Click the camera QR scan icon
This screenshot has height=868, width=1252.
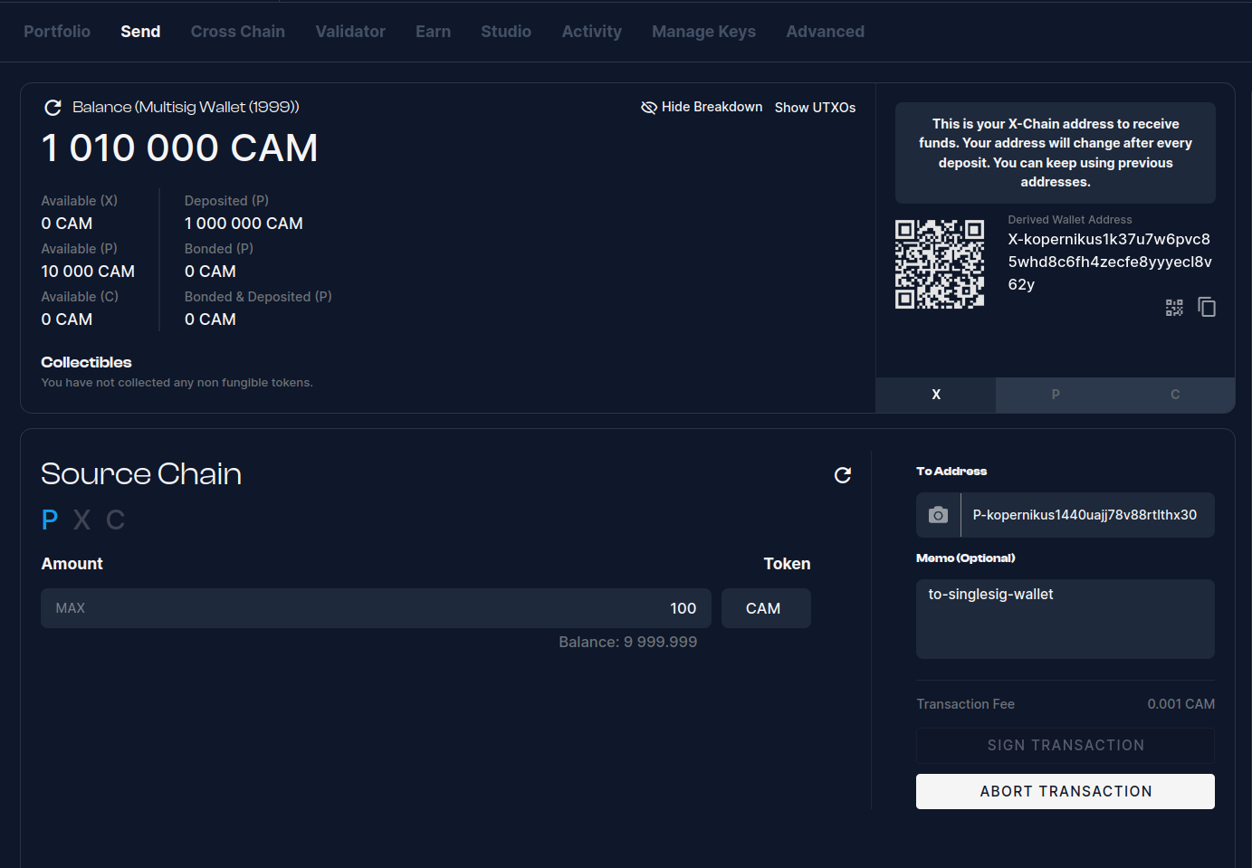coord(938,515)
